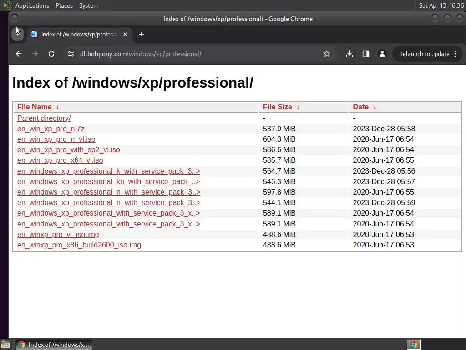Sort listing by File Size header

click(x=277, y=107)
